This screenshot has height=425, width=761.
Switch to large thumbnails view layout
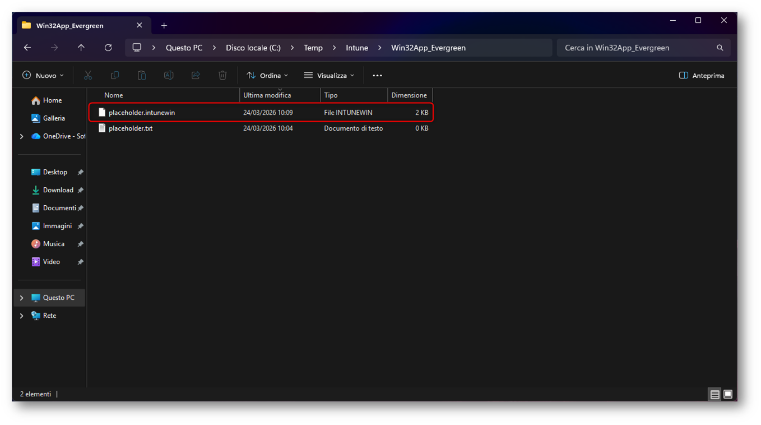pos(728,394)
